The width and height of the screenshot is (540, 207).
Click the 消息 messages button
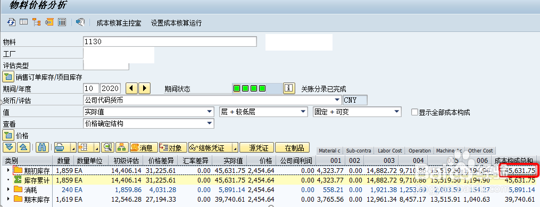pyautogui.click(x=143, y=147)
